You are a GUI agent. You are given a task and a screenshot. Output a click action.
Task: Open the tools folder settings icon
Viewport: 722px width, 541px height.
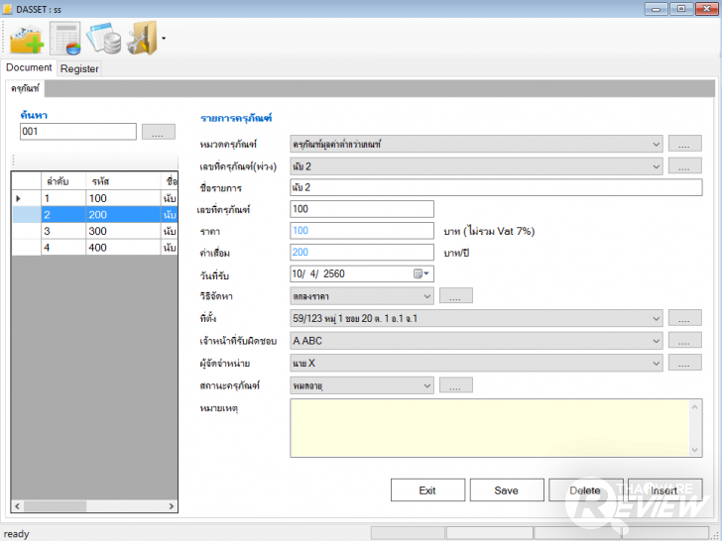pyautogui.click(x=140, y=39)
